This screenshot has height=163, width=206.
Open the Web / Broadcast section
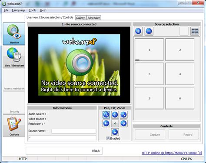[x=14, y=57]
